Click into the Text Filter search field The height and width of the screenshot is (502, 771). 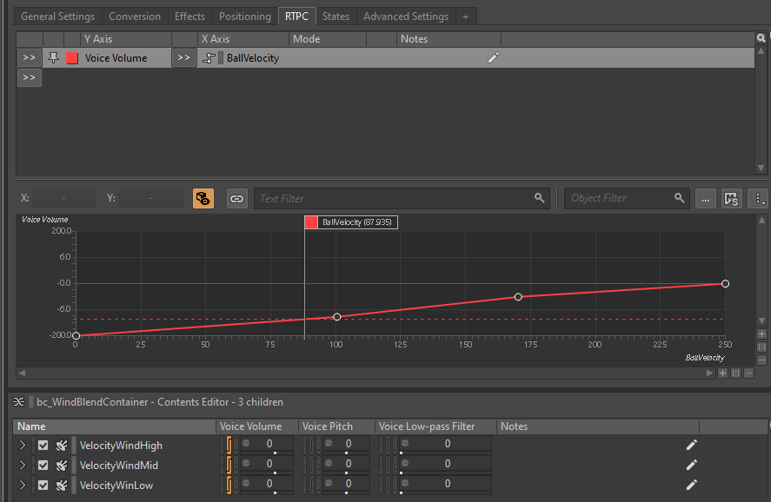395,198
